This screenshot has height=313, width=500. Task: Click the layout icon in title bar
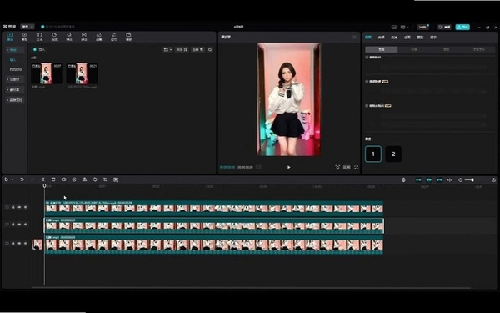pos(403,28)
